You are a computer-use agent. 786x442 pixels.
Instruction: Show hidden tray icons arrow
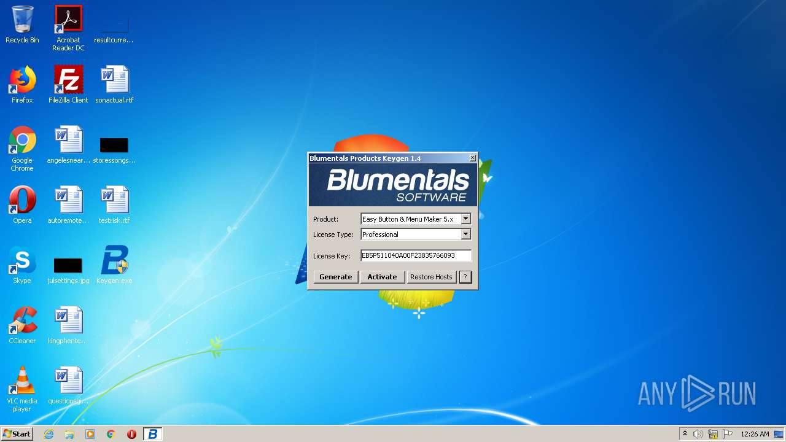coord(685,434)
